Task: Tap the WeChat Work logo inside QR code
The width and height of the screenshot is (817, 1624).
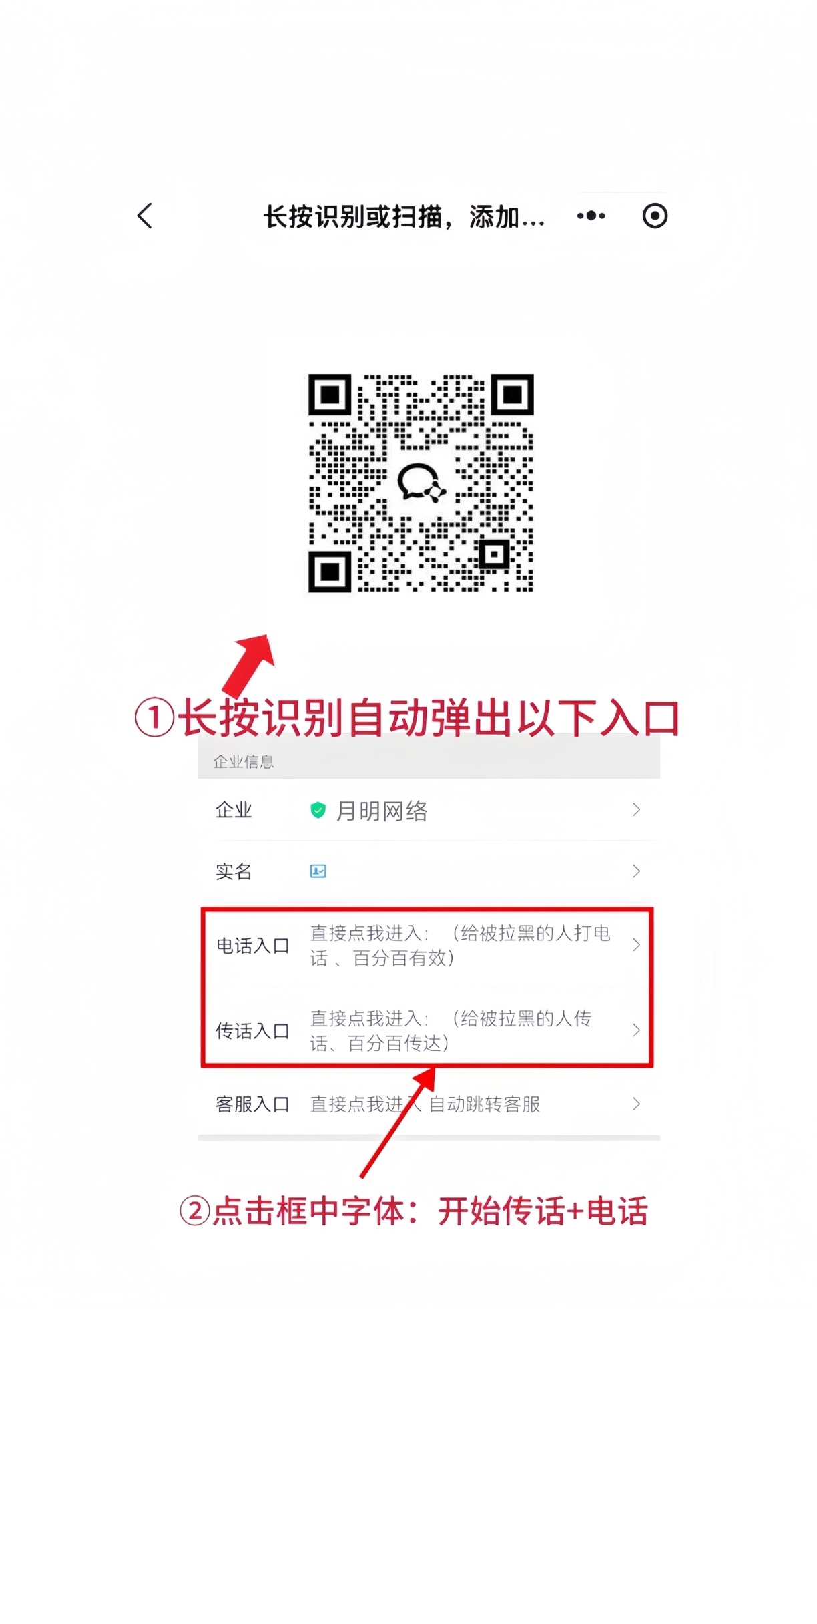Action: point(421,482)
